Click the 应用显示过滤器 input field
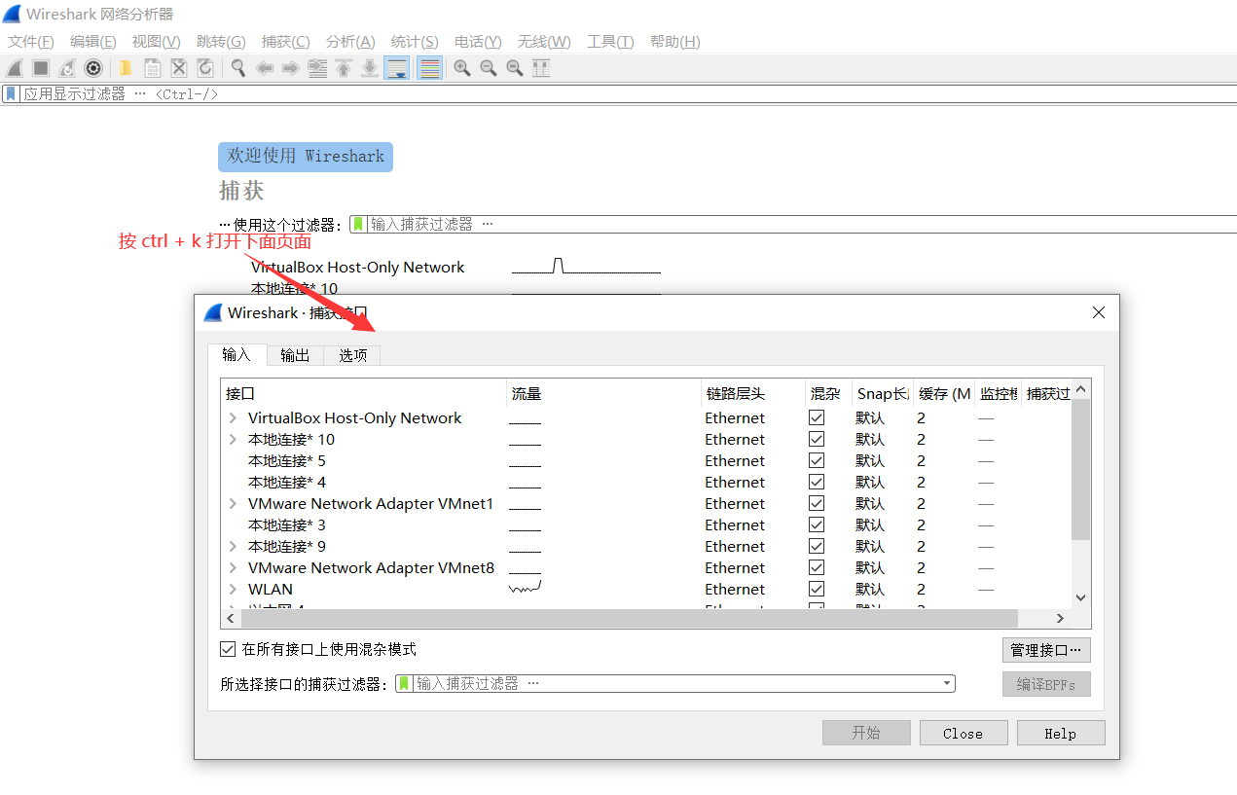This screenshot has width=1237, height=795. point(628,94)
